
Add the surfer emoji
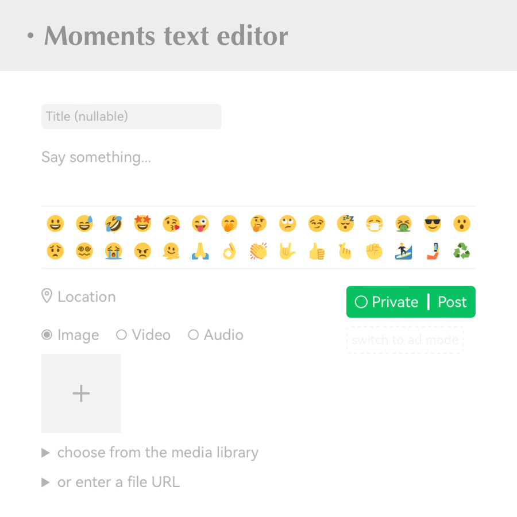[x=403, y=251]
